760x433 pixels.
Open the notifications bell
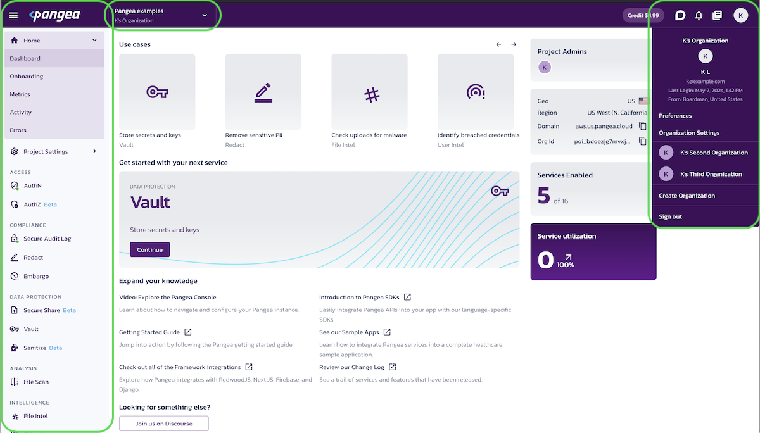699,15
